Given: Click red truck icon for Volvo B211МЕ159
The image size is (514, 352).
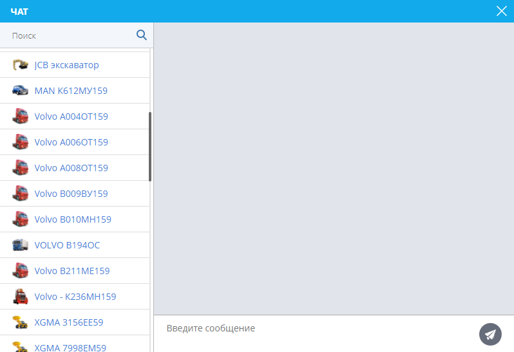Looking at the screenshot, I should coord(21,271).
